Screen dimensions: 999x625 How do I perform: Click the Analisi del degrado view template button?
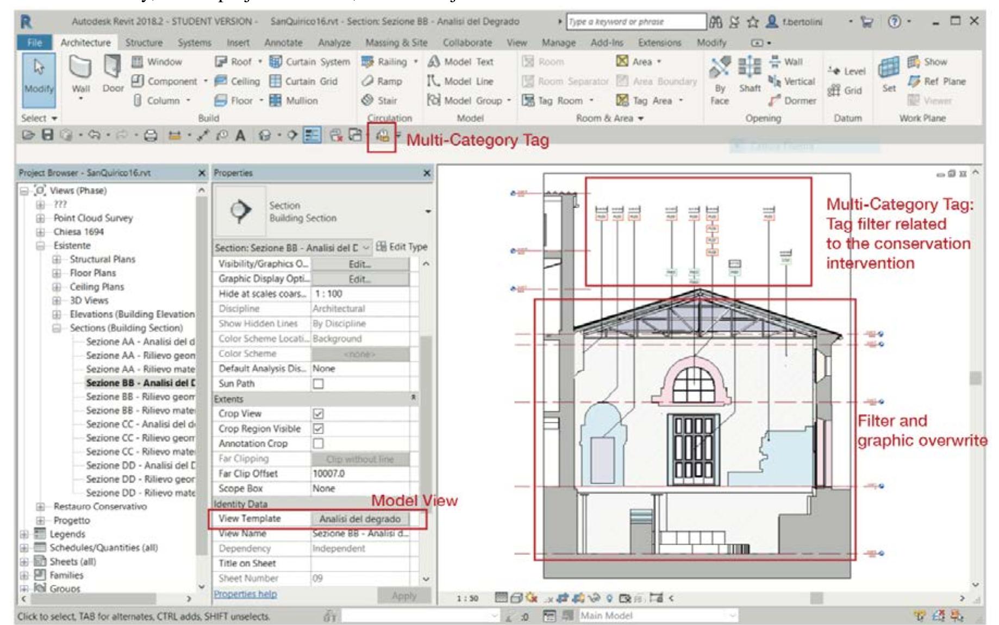[x=360, y=519]
